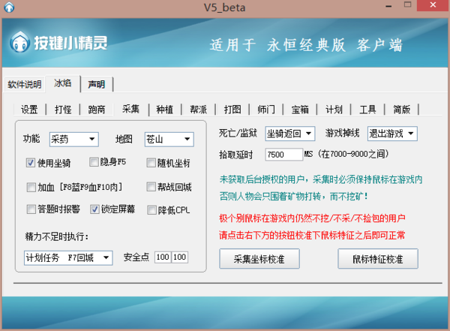Switch to the 打图 sub-tab
Screen dimensions: 450x331
(x=232, y=110)
